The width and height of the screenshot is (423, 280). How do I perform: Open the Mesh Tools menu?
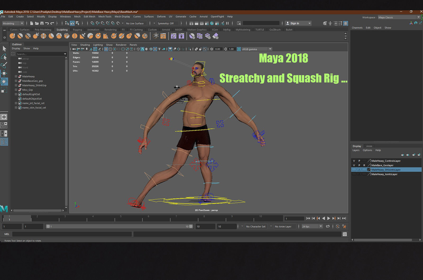(x=105, y=17)
